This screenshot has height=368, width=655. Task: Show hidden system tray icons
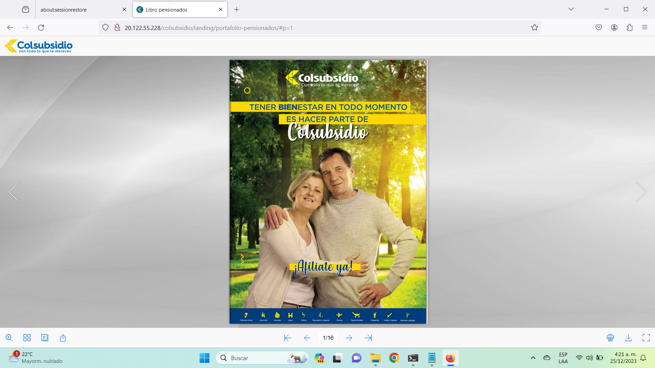point(533,358)
